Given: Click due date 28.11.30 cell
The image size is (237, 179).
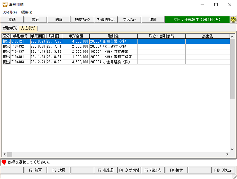Looking at the screenshot, I should (38, 57).
